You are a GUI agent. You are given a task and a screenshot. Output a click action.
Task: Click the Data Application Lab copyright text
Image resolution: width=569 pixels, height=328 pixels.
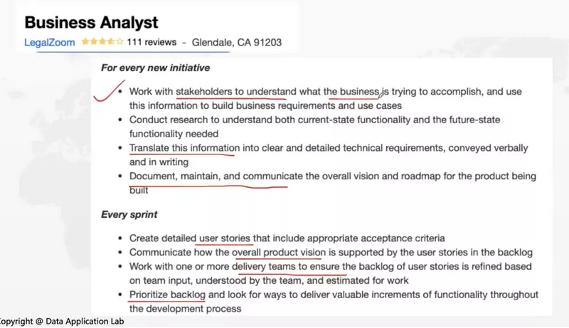(x=64, y=322)
